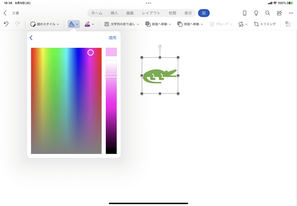Click the vertical brightness gradient bar

click(x=111, y=107)
